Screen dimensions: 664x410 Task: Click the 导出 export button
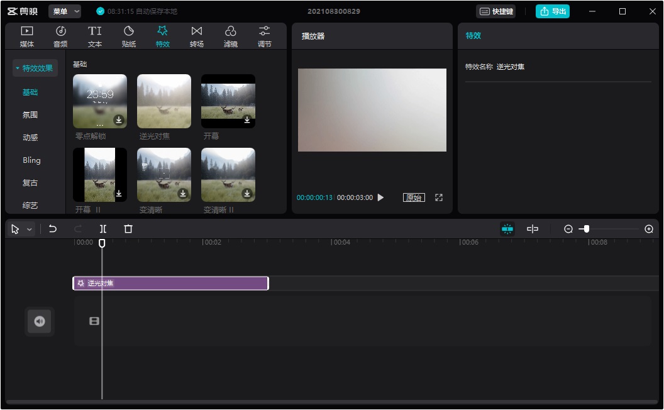click(x=553, y=11)
